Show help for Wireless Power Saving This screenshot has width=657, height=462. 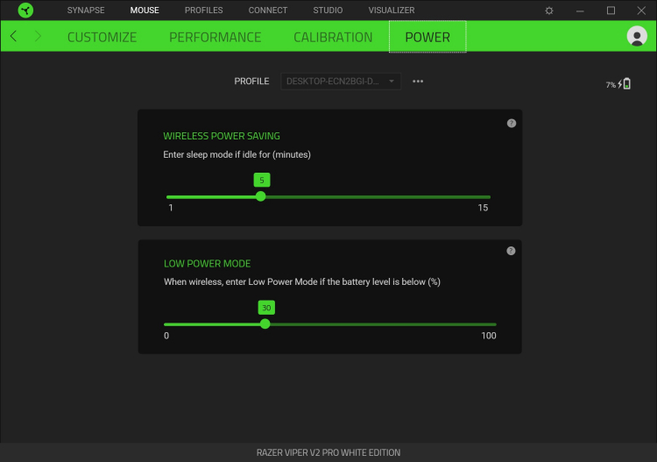pos(512,124)
